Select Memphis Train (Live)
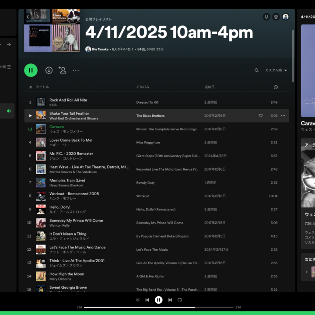 (x=67, y=180)
